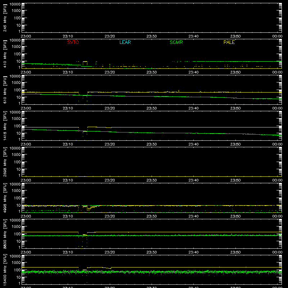The height and width of the screenshot is (288, 288).
Task: Select the 1415 MHz [SFU] axis title
Action: tap(5, 126)
